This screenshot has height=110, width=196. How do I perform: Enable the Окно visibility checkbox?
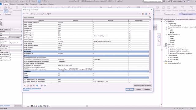pyautogui.click(x=59, y=73)
